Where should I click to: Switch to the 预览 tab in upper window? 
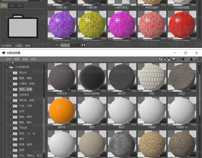[x=4, y=6]
